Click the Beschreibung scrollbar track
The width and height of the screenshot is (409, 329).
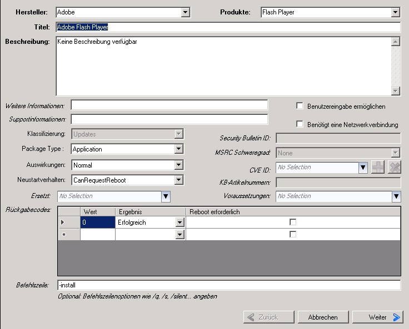click(396, 66)
